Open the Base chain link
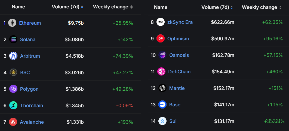This screenshot has height=131, width=289. [x=175, y=105]
